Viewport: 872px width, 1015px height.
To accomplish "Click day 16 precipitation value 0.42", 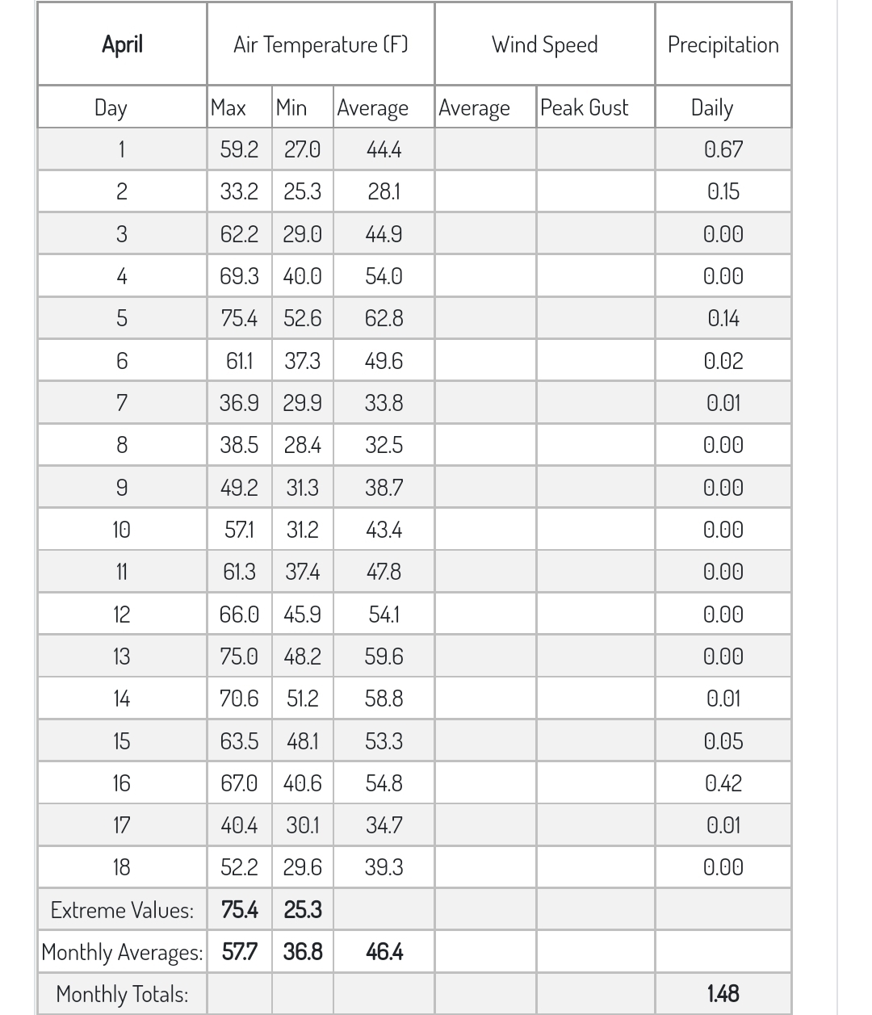I will (723, 783).
